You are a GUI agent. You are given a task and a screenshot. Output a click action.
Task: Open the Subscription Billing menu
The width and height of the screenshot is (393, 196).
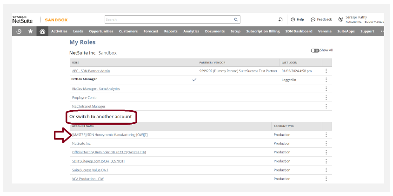[x=263, y=31]
